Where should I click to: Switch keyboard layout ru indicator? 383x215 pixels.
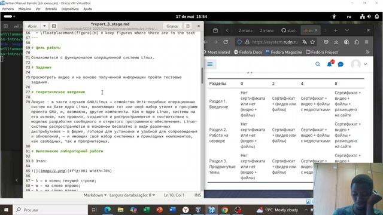(x=349, y=17)
